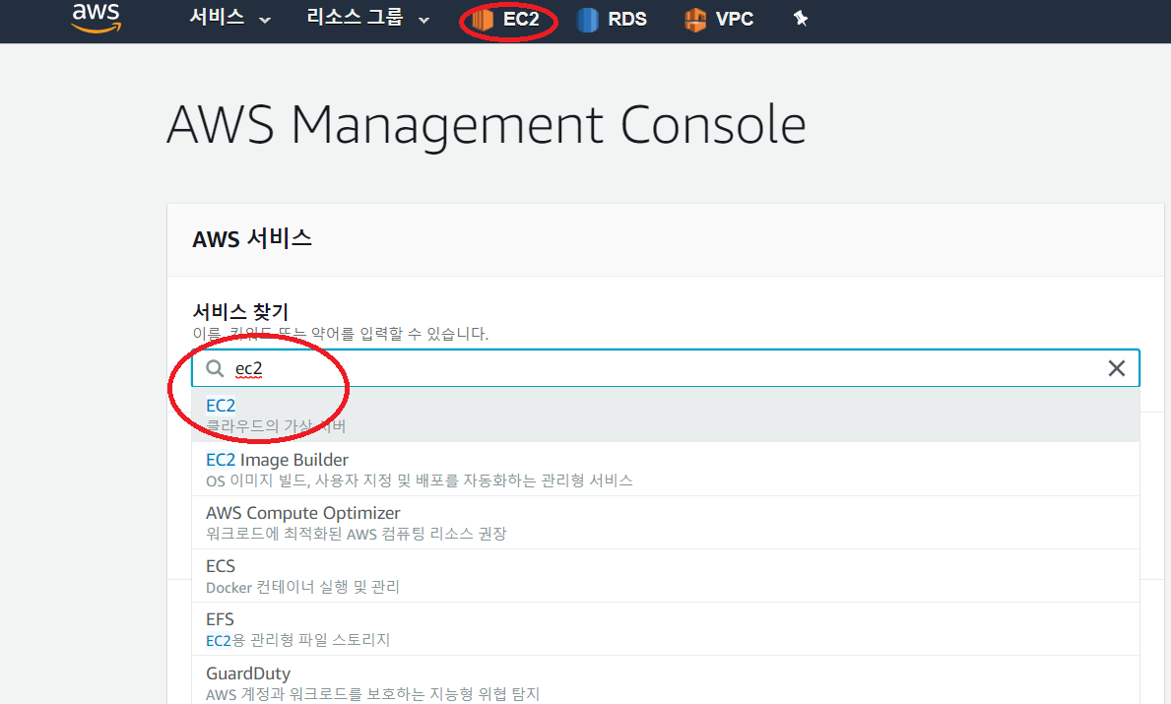The width and height of the screenshot is (1171, 704).
Task: Click the 'Docker 컨테이너 실행 및 관리' description
Action: coord(302,587)
